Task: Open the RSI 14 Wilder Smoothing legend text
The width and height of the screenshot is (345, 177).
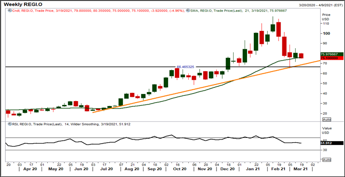Action: pos(71,125)
